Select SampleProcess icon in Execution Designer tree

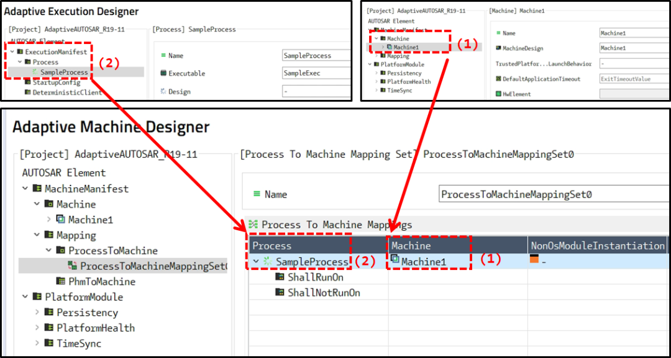coord(35,72)
